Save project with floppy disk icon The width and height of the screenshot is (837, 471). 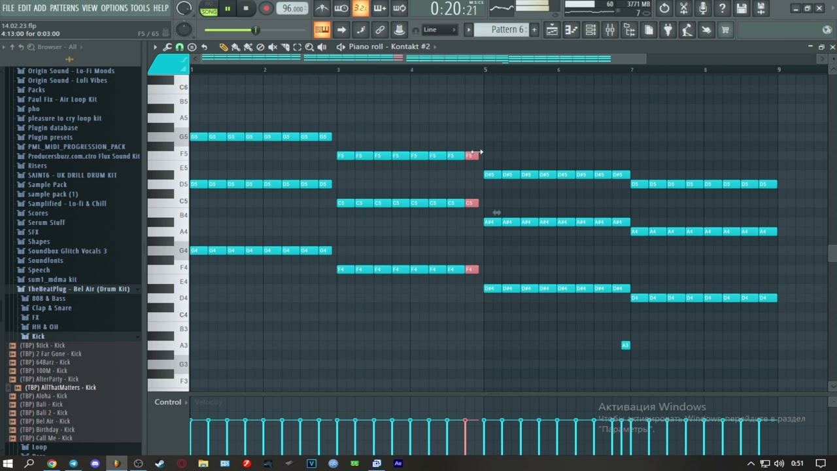(742, 9)
